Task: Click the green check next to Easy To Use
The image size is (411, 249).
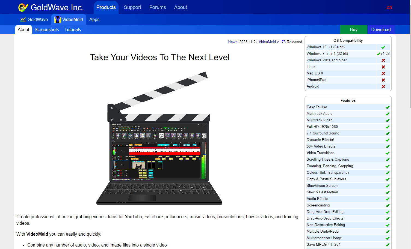Action: click(388, 107)
